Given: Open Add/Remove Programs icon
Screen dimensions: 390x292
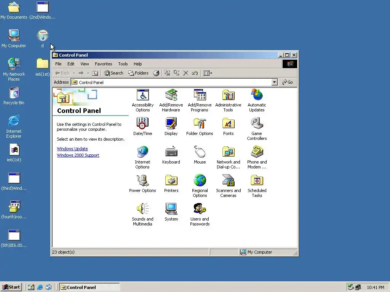Looking at the screenshot, I should [200, 100].
